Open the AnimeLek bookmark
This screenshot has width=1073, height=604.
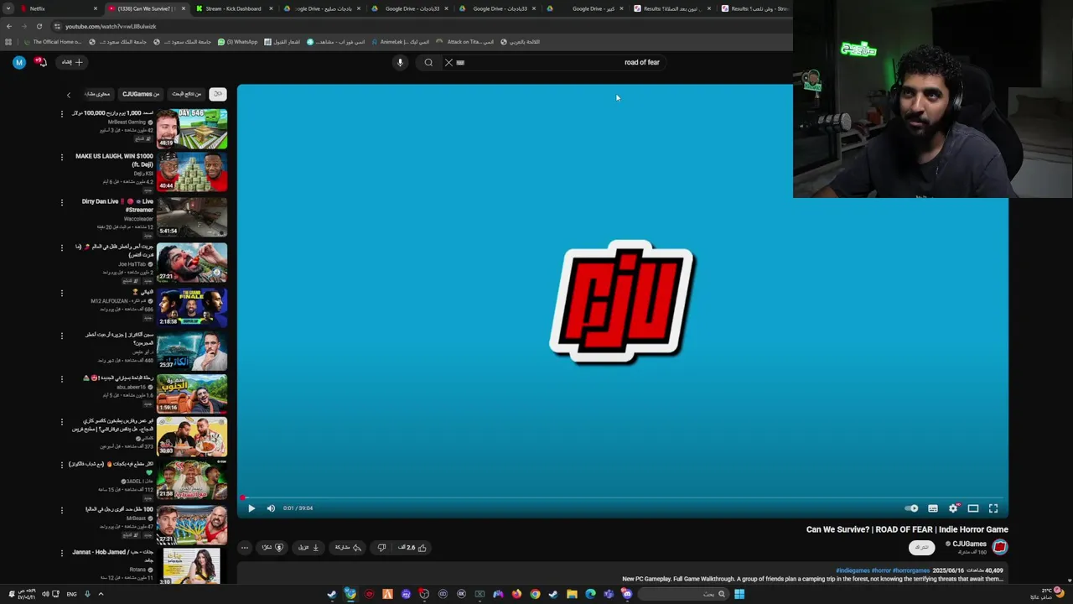pos(400,42)
